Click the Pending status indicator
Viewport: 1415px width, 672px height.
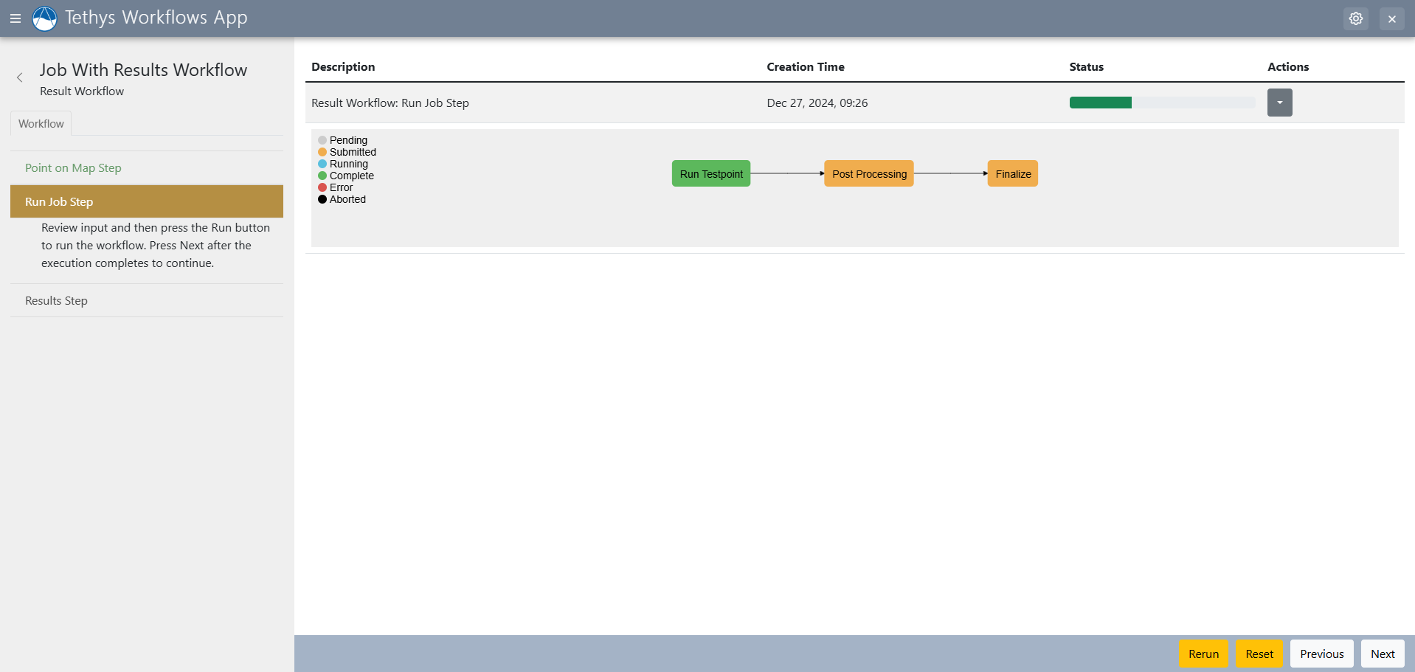coord(322,139)
